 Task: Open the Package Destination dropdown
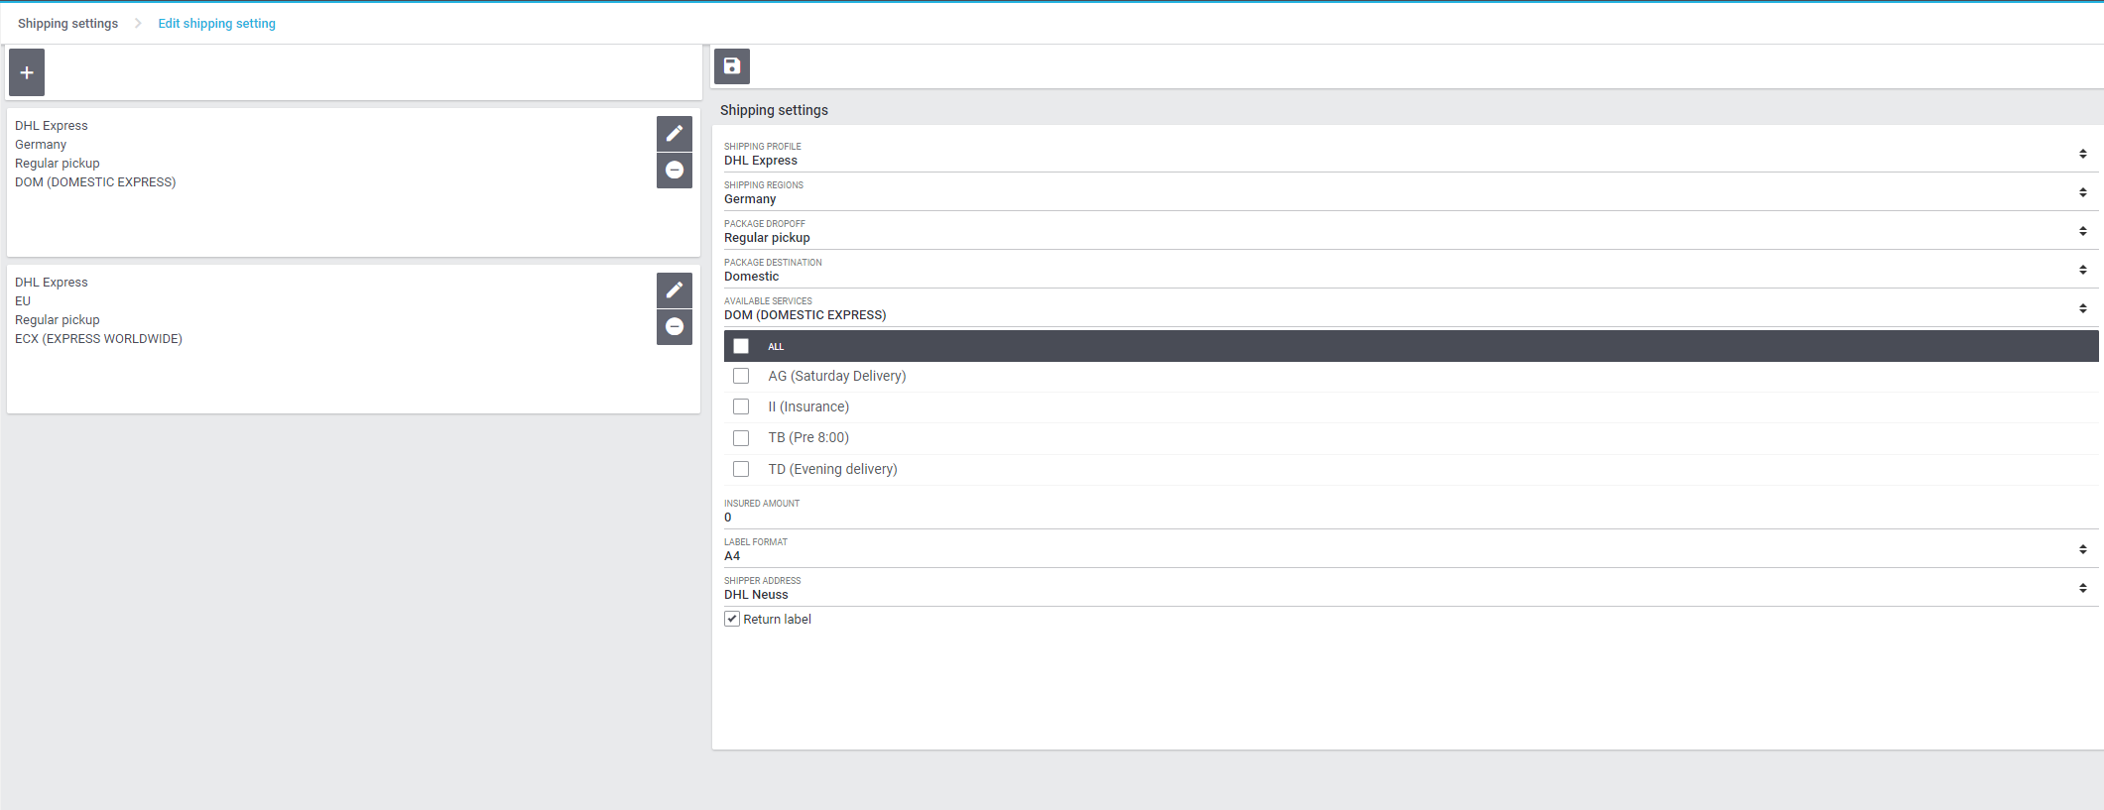pos(1411,270)
